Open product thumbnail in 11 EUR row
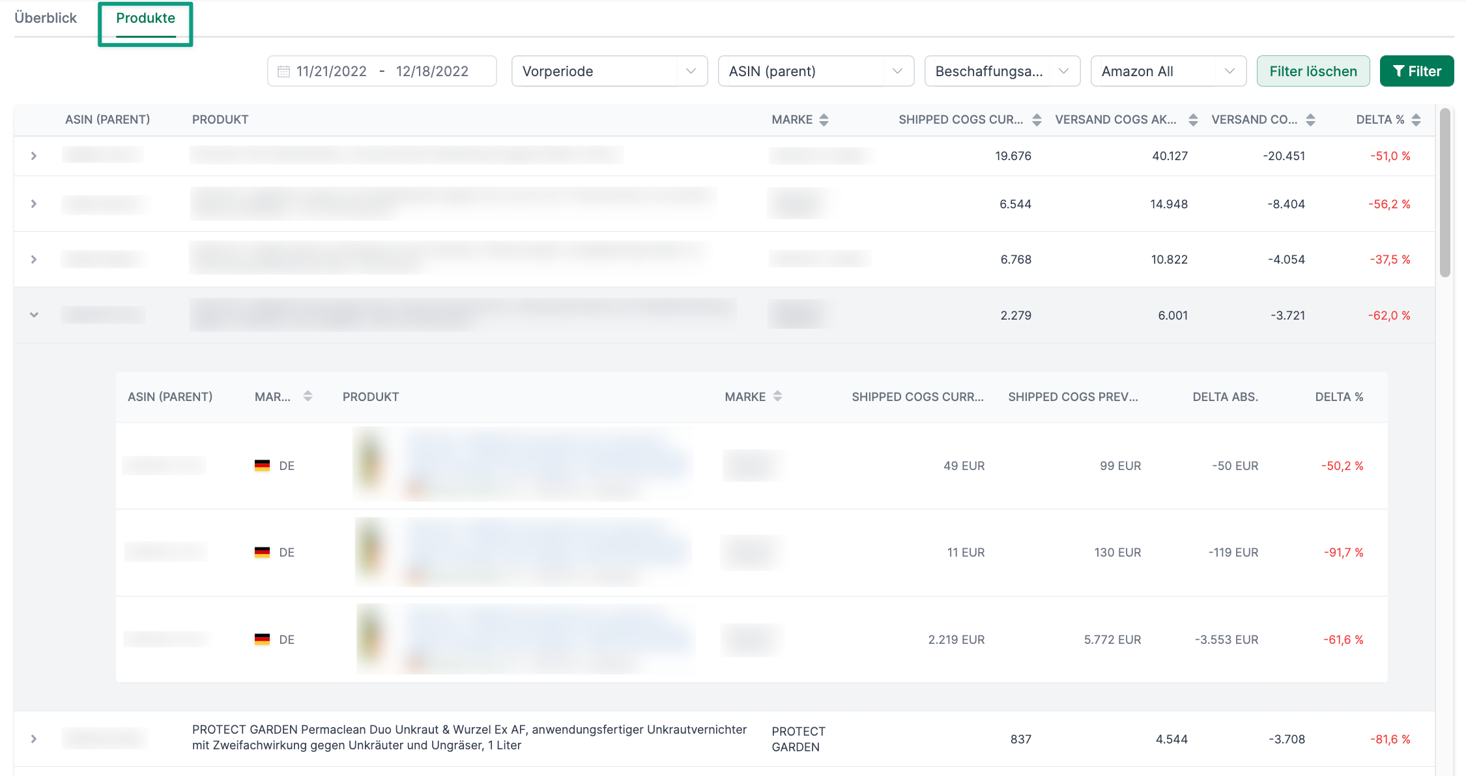The width and height of the screenshot is (1466, 776). point(372,551)
